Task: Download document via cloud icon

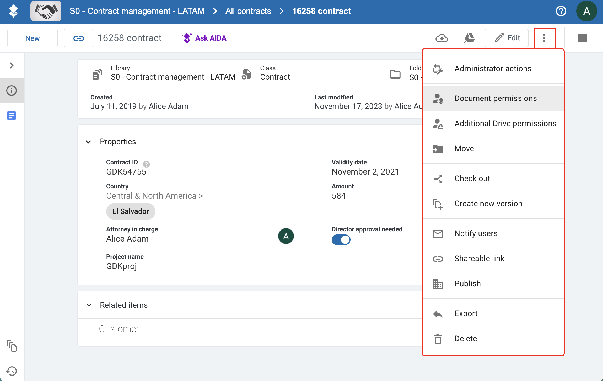Action: (x=442, y=38)
